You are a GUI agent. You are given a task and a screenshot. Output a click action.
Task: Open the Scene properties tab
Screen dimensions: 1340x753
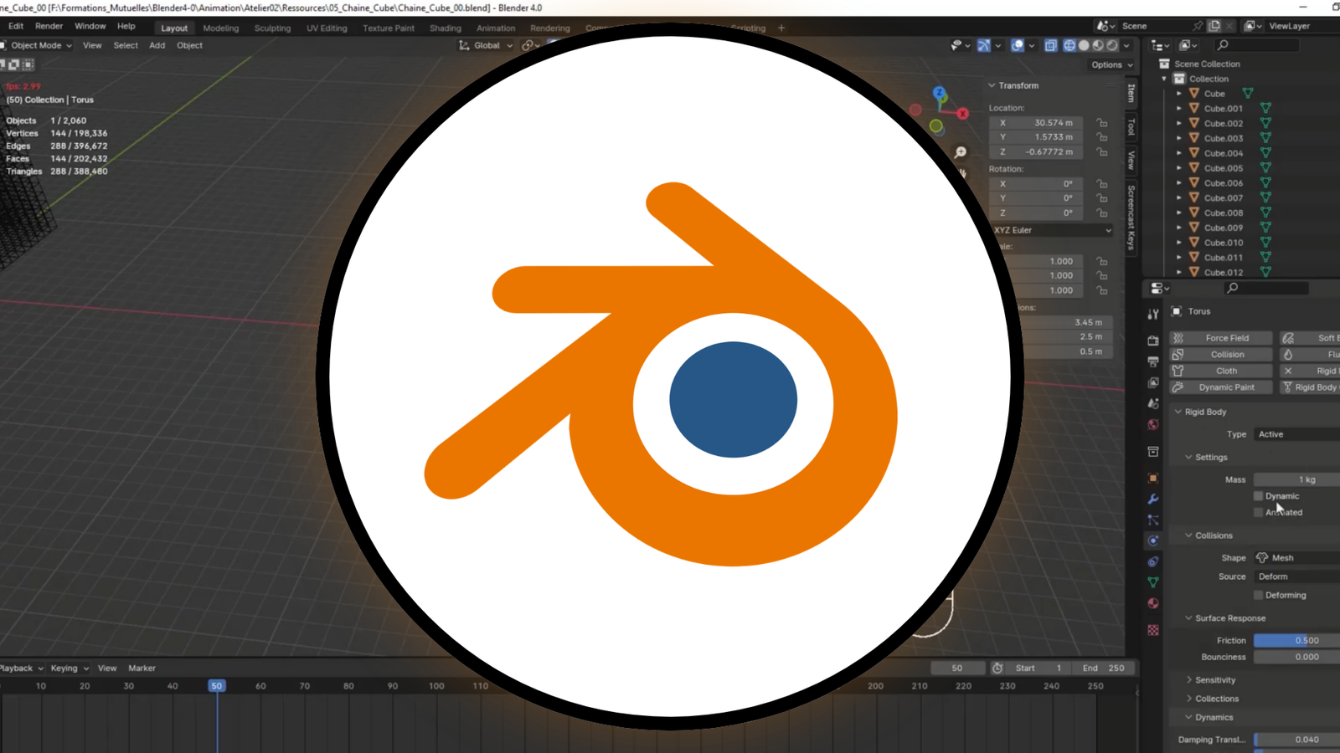tap(1153, 403)
